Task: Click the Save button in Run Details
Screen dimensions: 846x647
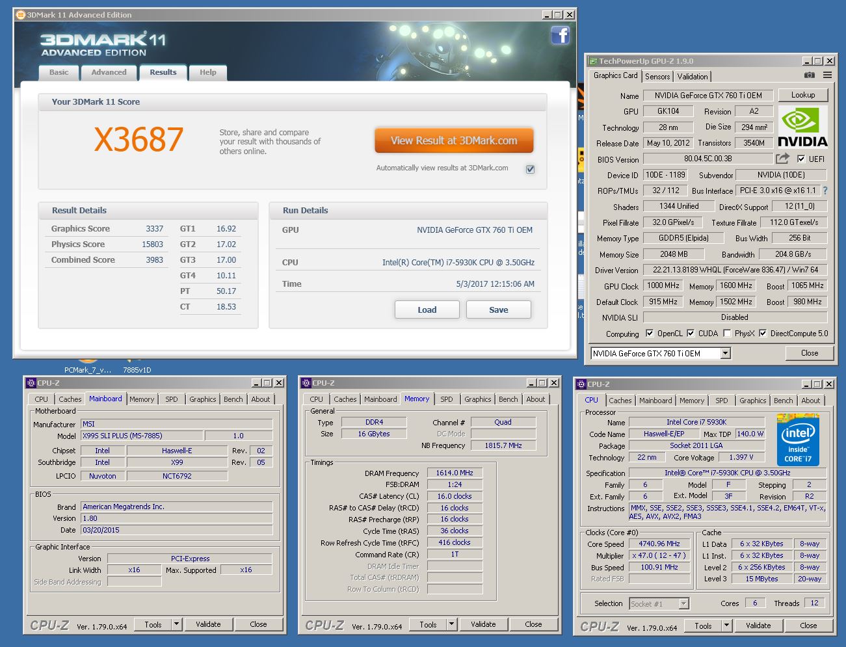Action: coord(499,310)
